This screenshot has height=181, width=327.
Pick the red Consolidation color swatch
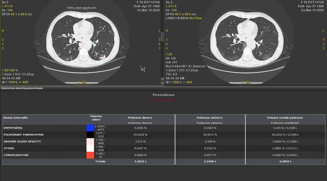point(90,155)
